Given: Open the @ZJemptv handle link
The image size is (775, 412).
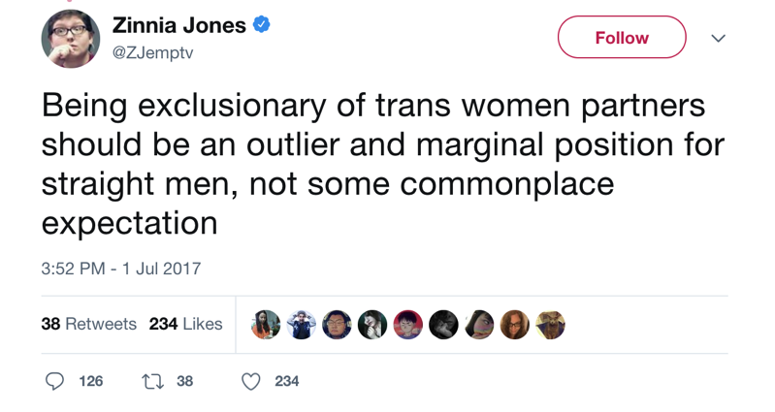Looking at the screenshot, I should point(152,52).
